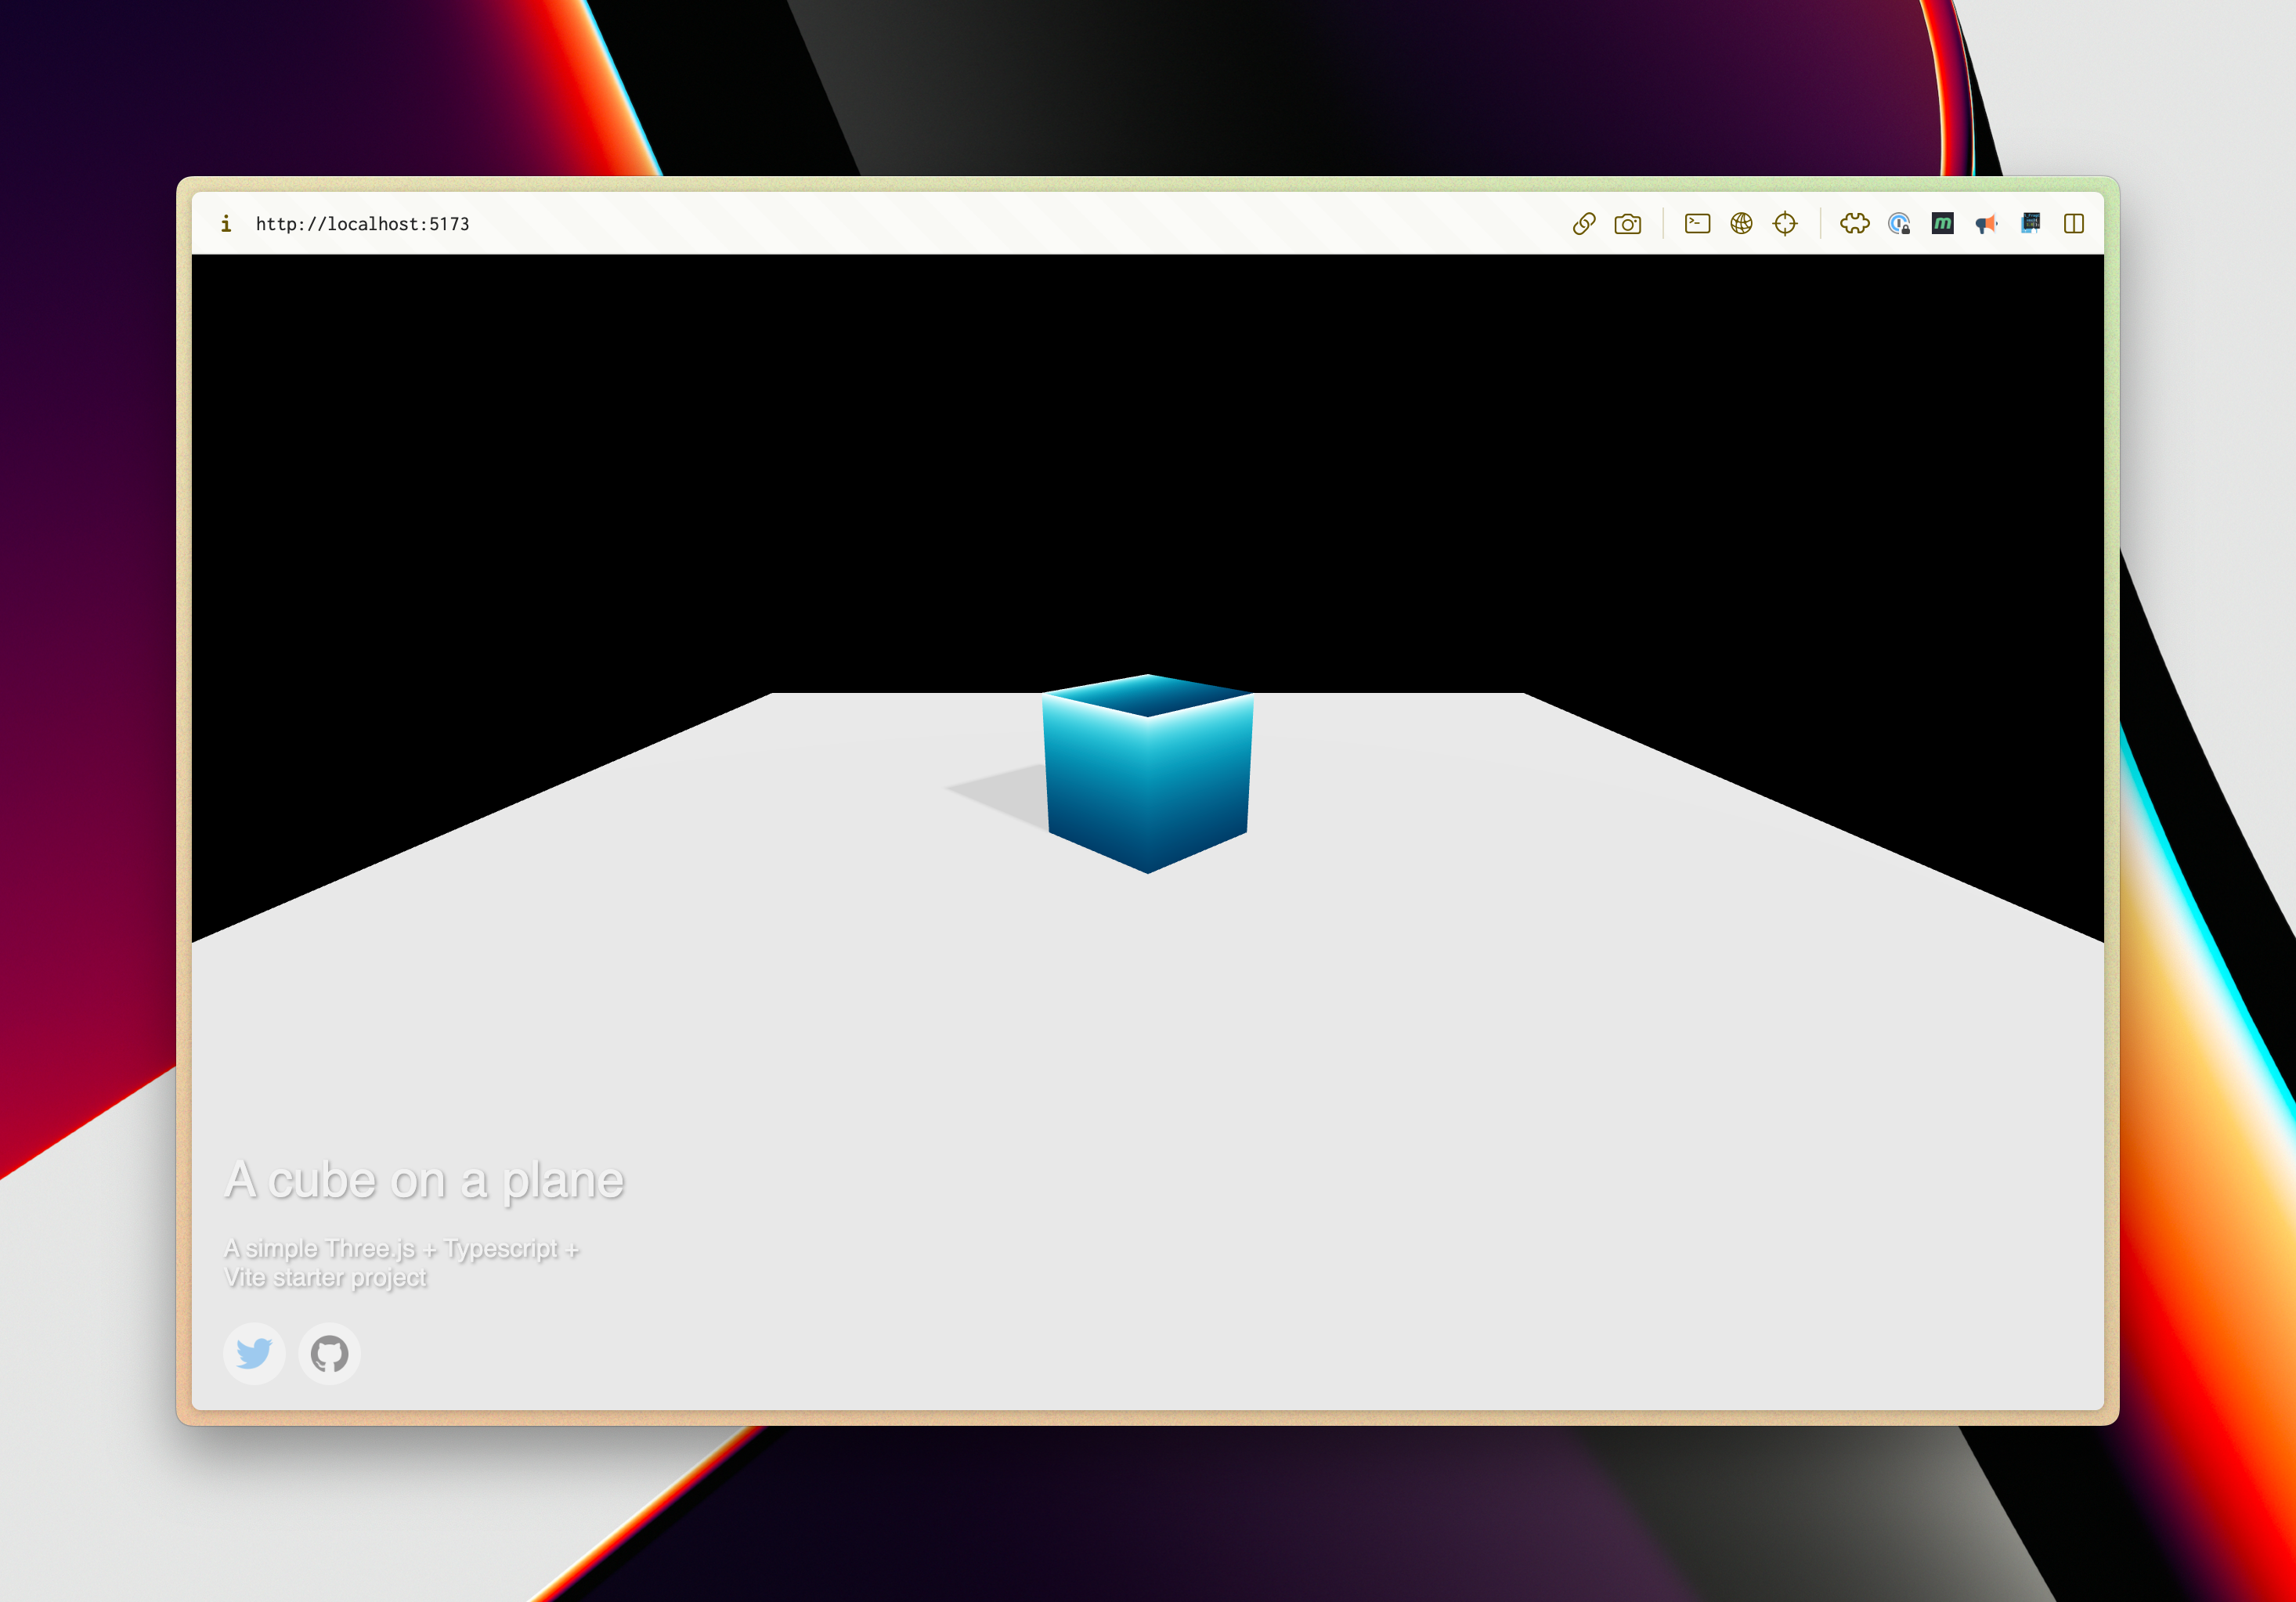This screenshot has width=2296, height=1602.
Task: Click the 1Password extension icon
Action: pos(1899,224)
